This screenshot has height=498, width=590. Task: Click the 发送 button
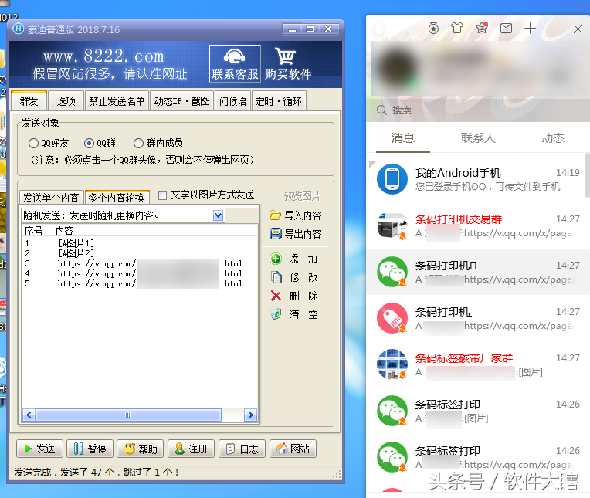pos(39,449)
